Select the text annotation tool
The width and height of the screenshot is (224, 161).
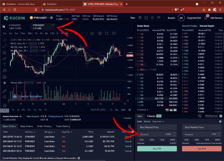(5, 65)
